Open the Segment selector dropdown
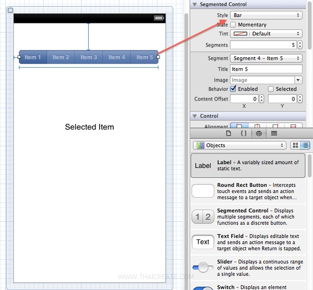 266,58
